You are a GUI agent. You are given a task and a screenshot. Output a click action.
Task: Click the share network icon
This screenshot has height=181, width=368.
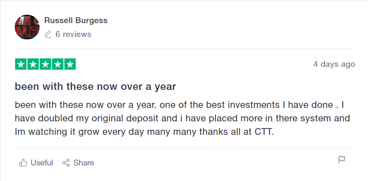click(x=66, y=163)
